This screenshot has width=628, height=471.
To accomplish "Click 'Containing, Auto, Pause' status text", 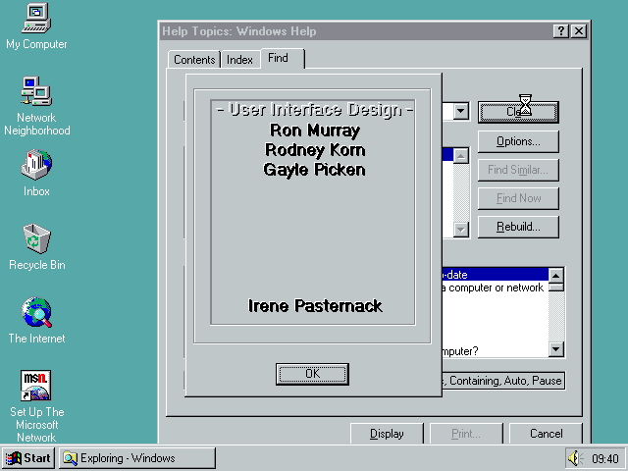I will pos(505,381).
